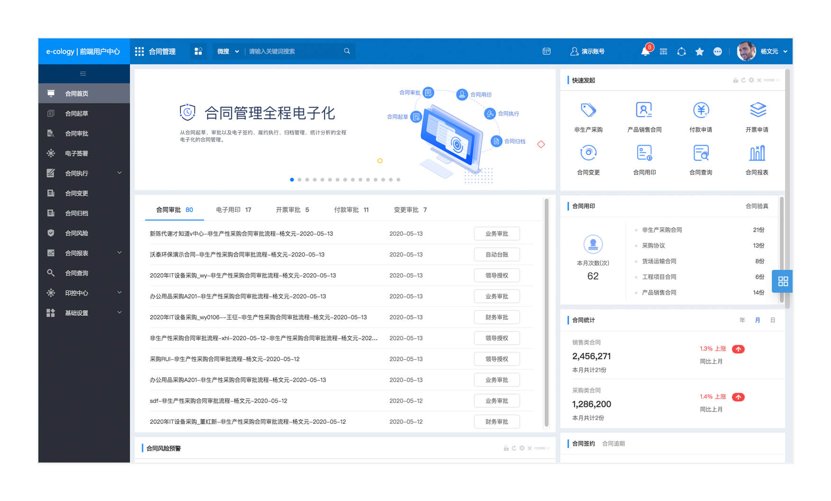Open notifications bell with badge 8
Viewport: 831px width, 501px height.
(x=645, y=51)
